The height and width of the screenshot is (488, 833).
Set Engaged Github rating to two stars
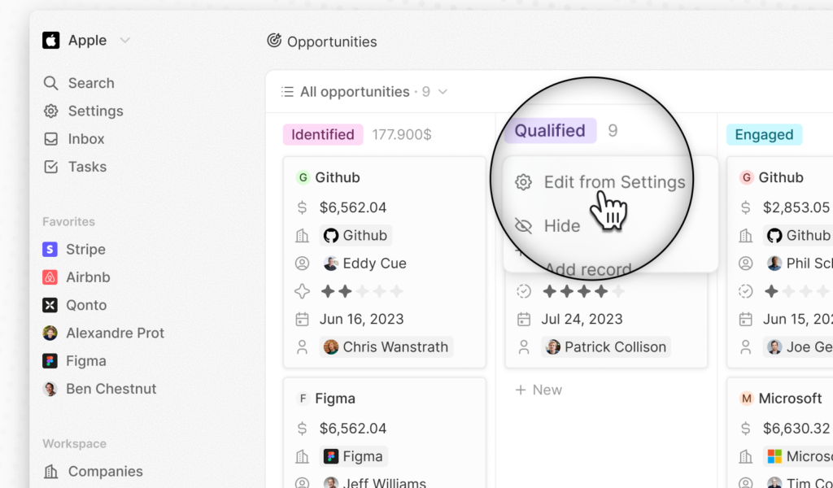[x=789, y=291]
